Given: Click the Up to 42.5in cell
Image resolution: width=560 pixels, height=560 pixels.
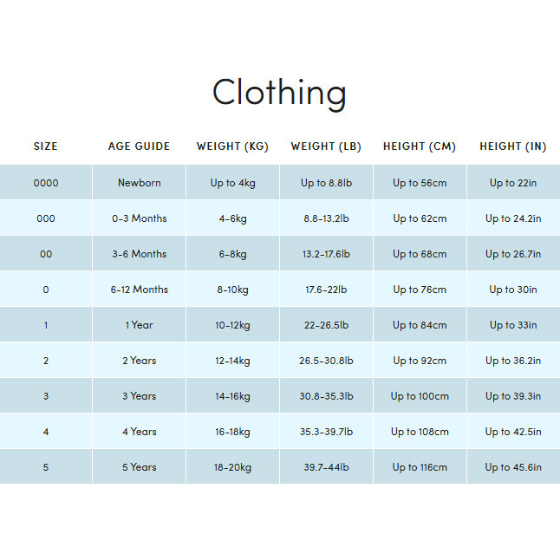Looking at the screenshot, I should 513,432.
